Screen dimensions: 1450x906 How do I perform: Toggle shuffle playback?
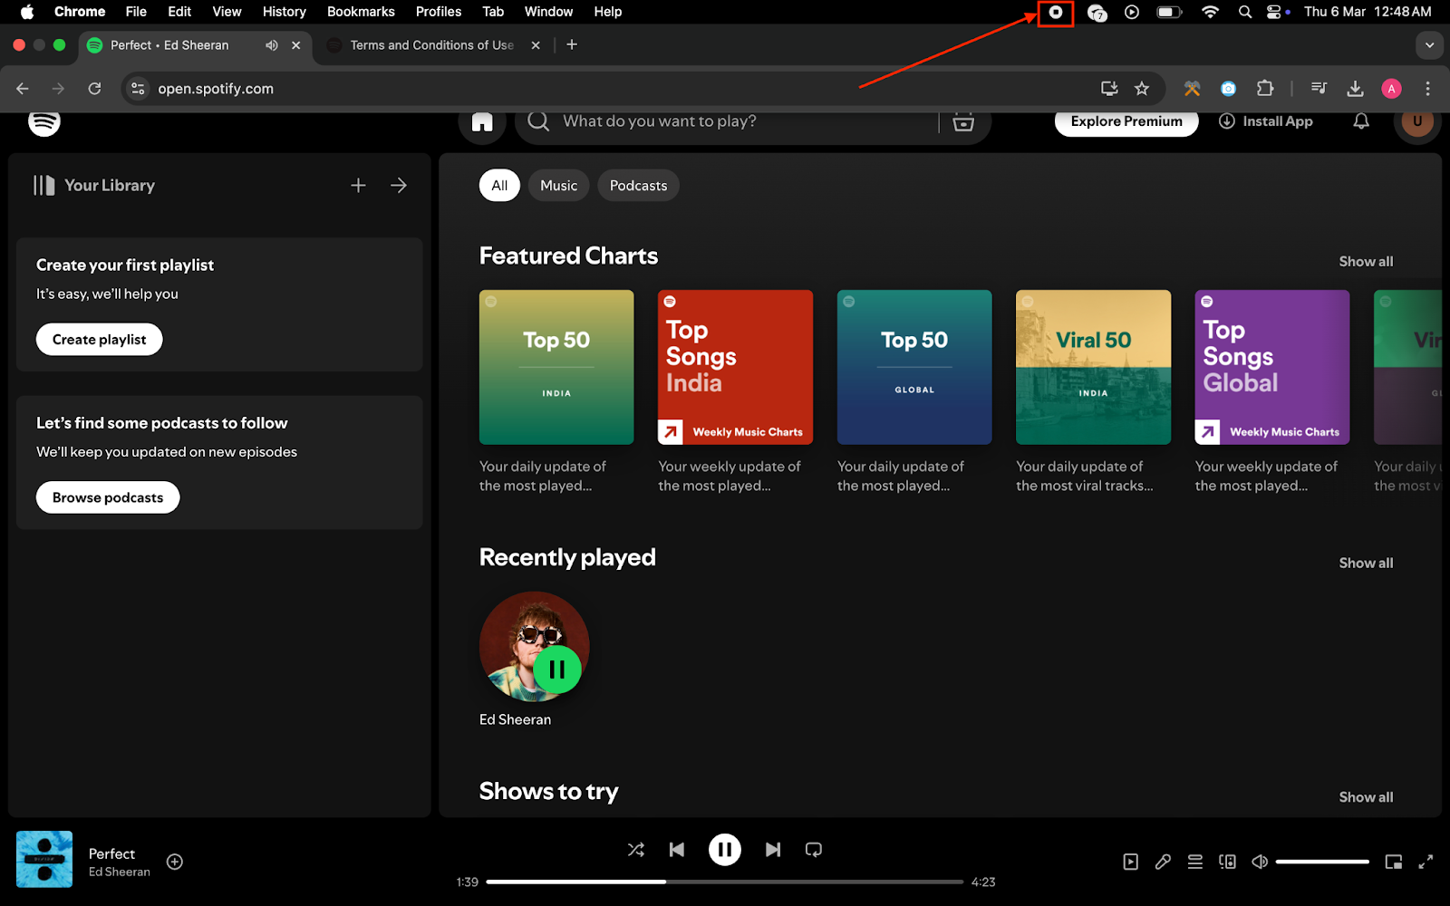[x=636, y=850]
